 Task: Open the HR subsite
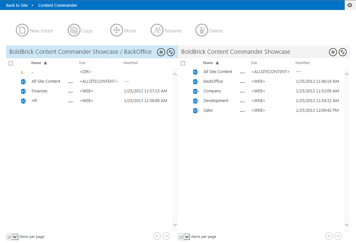[x=34, y=101]
